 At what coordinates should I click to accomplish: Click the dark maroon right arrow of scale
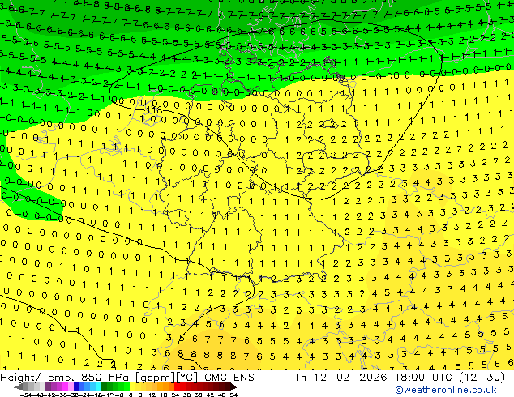[x=233, y=386]
